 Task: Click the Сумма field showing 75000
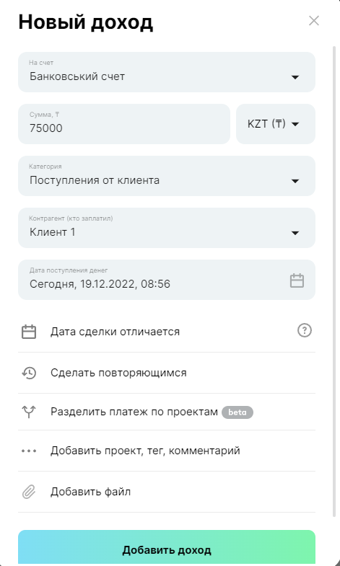pyautogui.click(x=124, y=124)
